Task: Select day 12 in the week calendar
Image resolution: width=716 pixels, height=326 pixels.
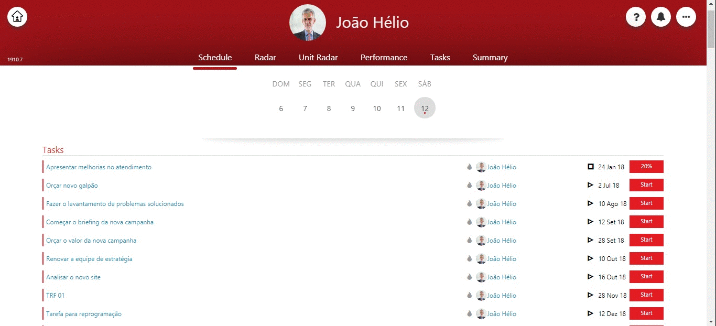Action: [425, 108]
